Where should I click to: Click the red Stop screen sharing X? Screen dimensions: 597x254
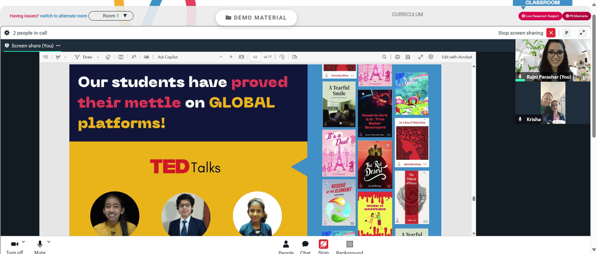pyautogui.click(x=550, y=33)
